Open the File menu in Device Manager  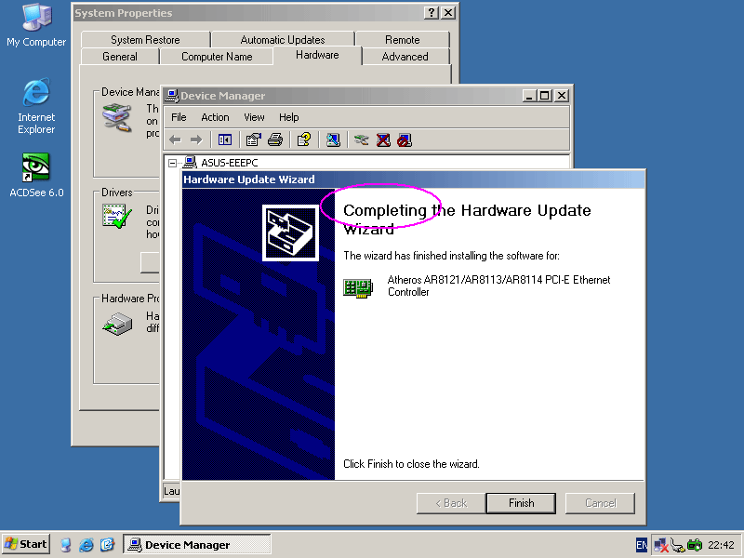179,117
